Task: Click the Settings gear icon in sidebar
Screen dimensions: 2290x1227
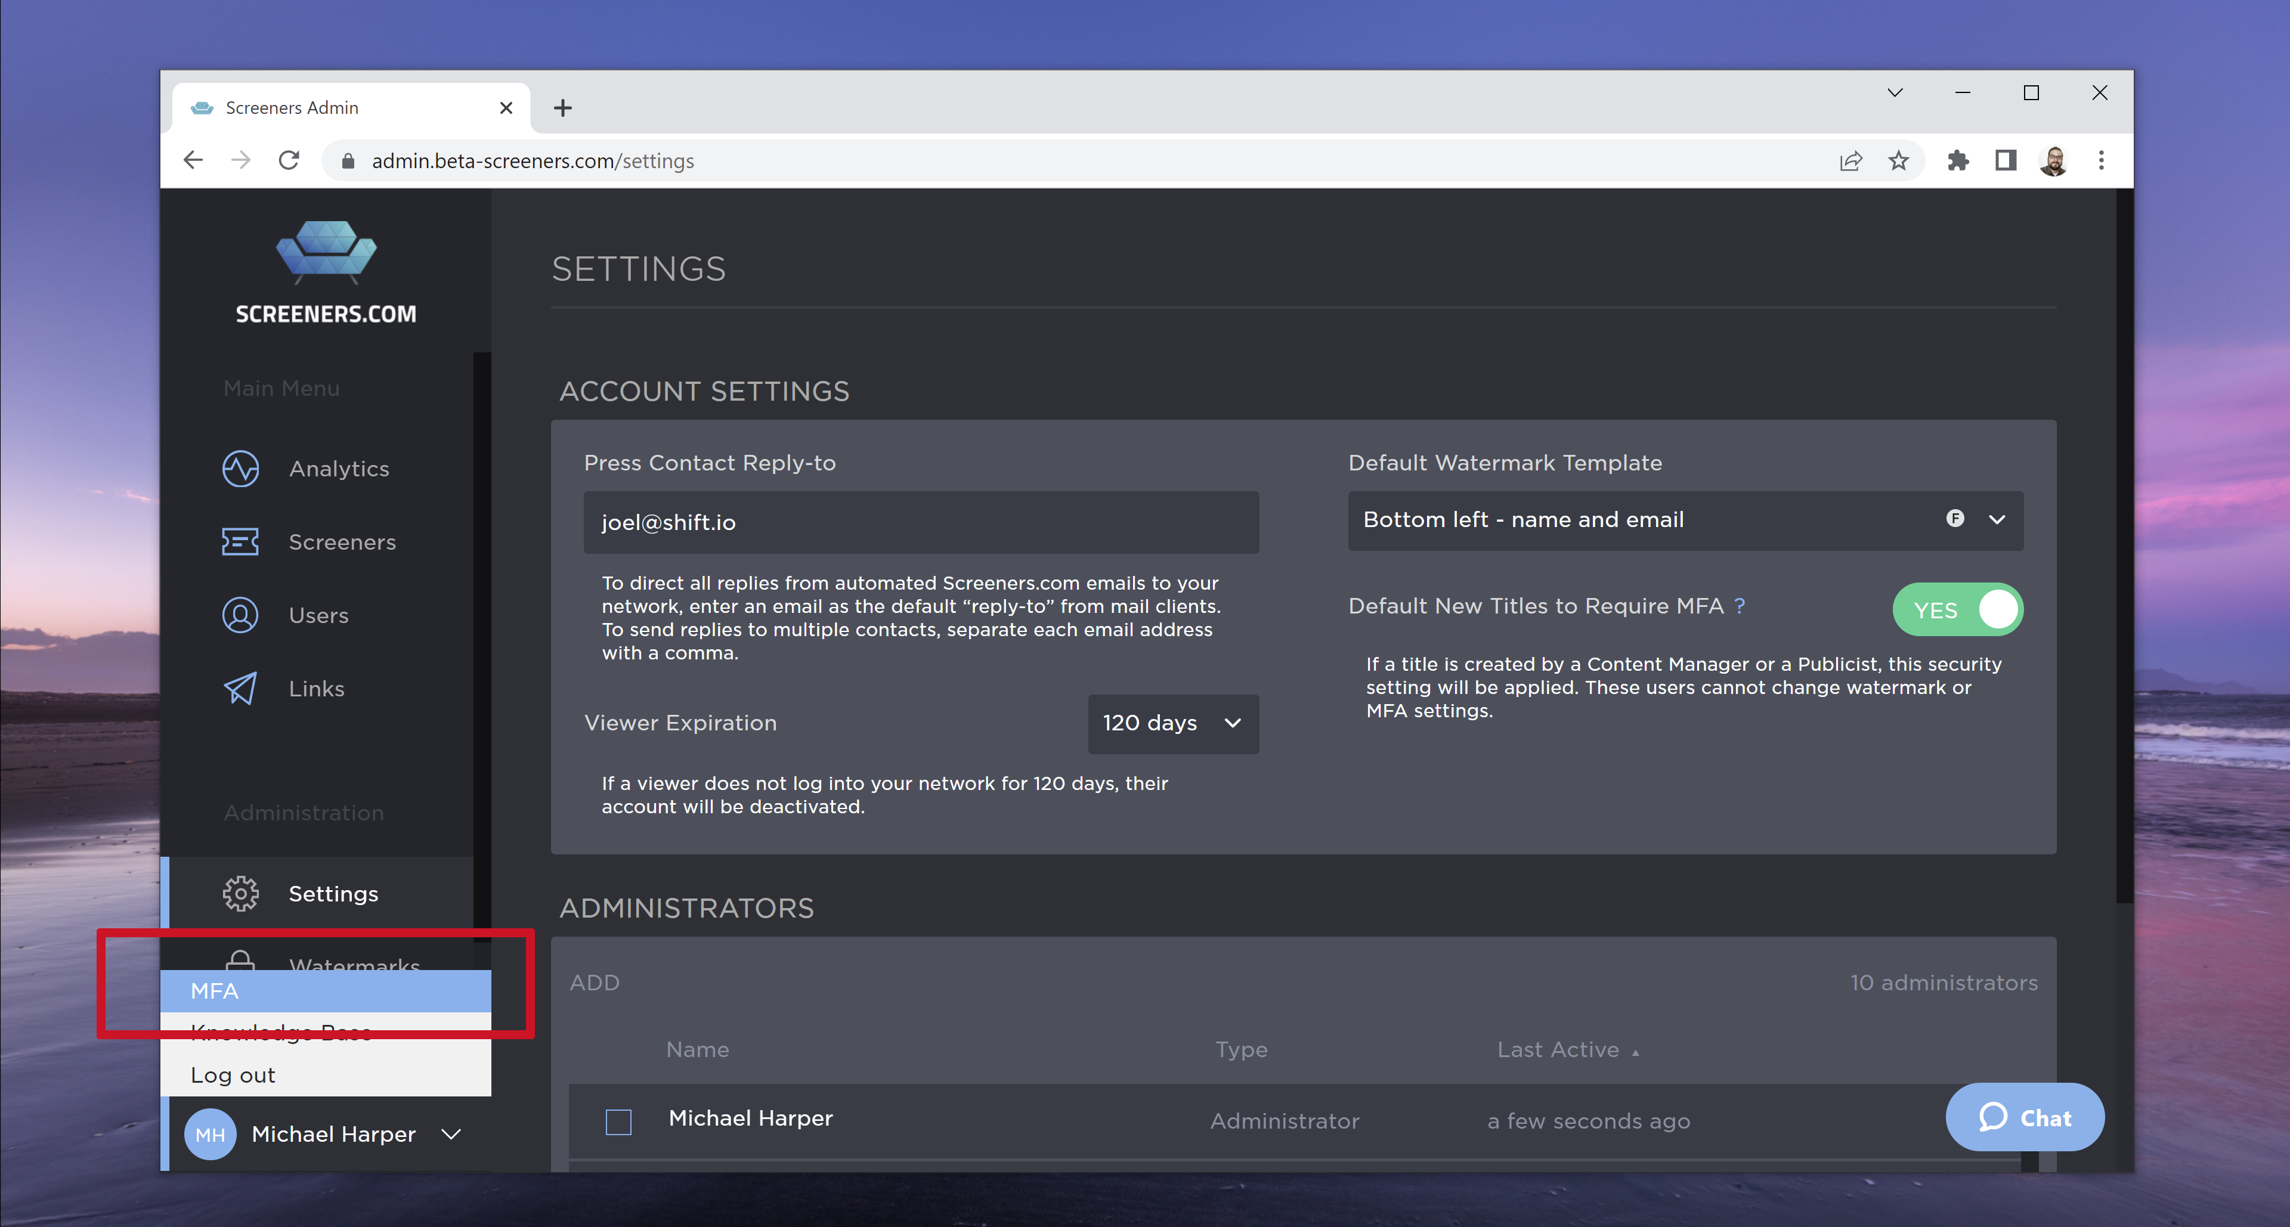Action: click(x=240, y=894)
